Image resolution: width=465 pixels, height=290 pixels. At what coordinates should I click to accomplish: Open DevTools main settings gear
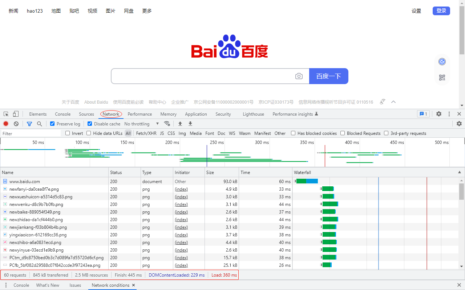click(439, 114)
